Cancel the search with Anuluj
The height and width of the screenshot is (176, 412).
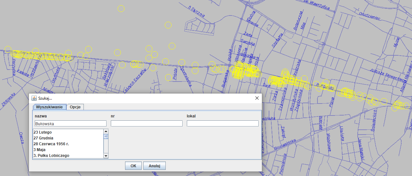[155, 166]
